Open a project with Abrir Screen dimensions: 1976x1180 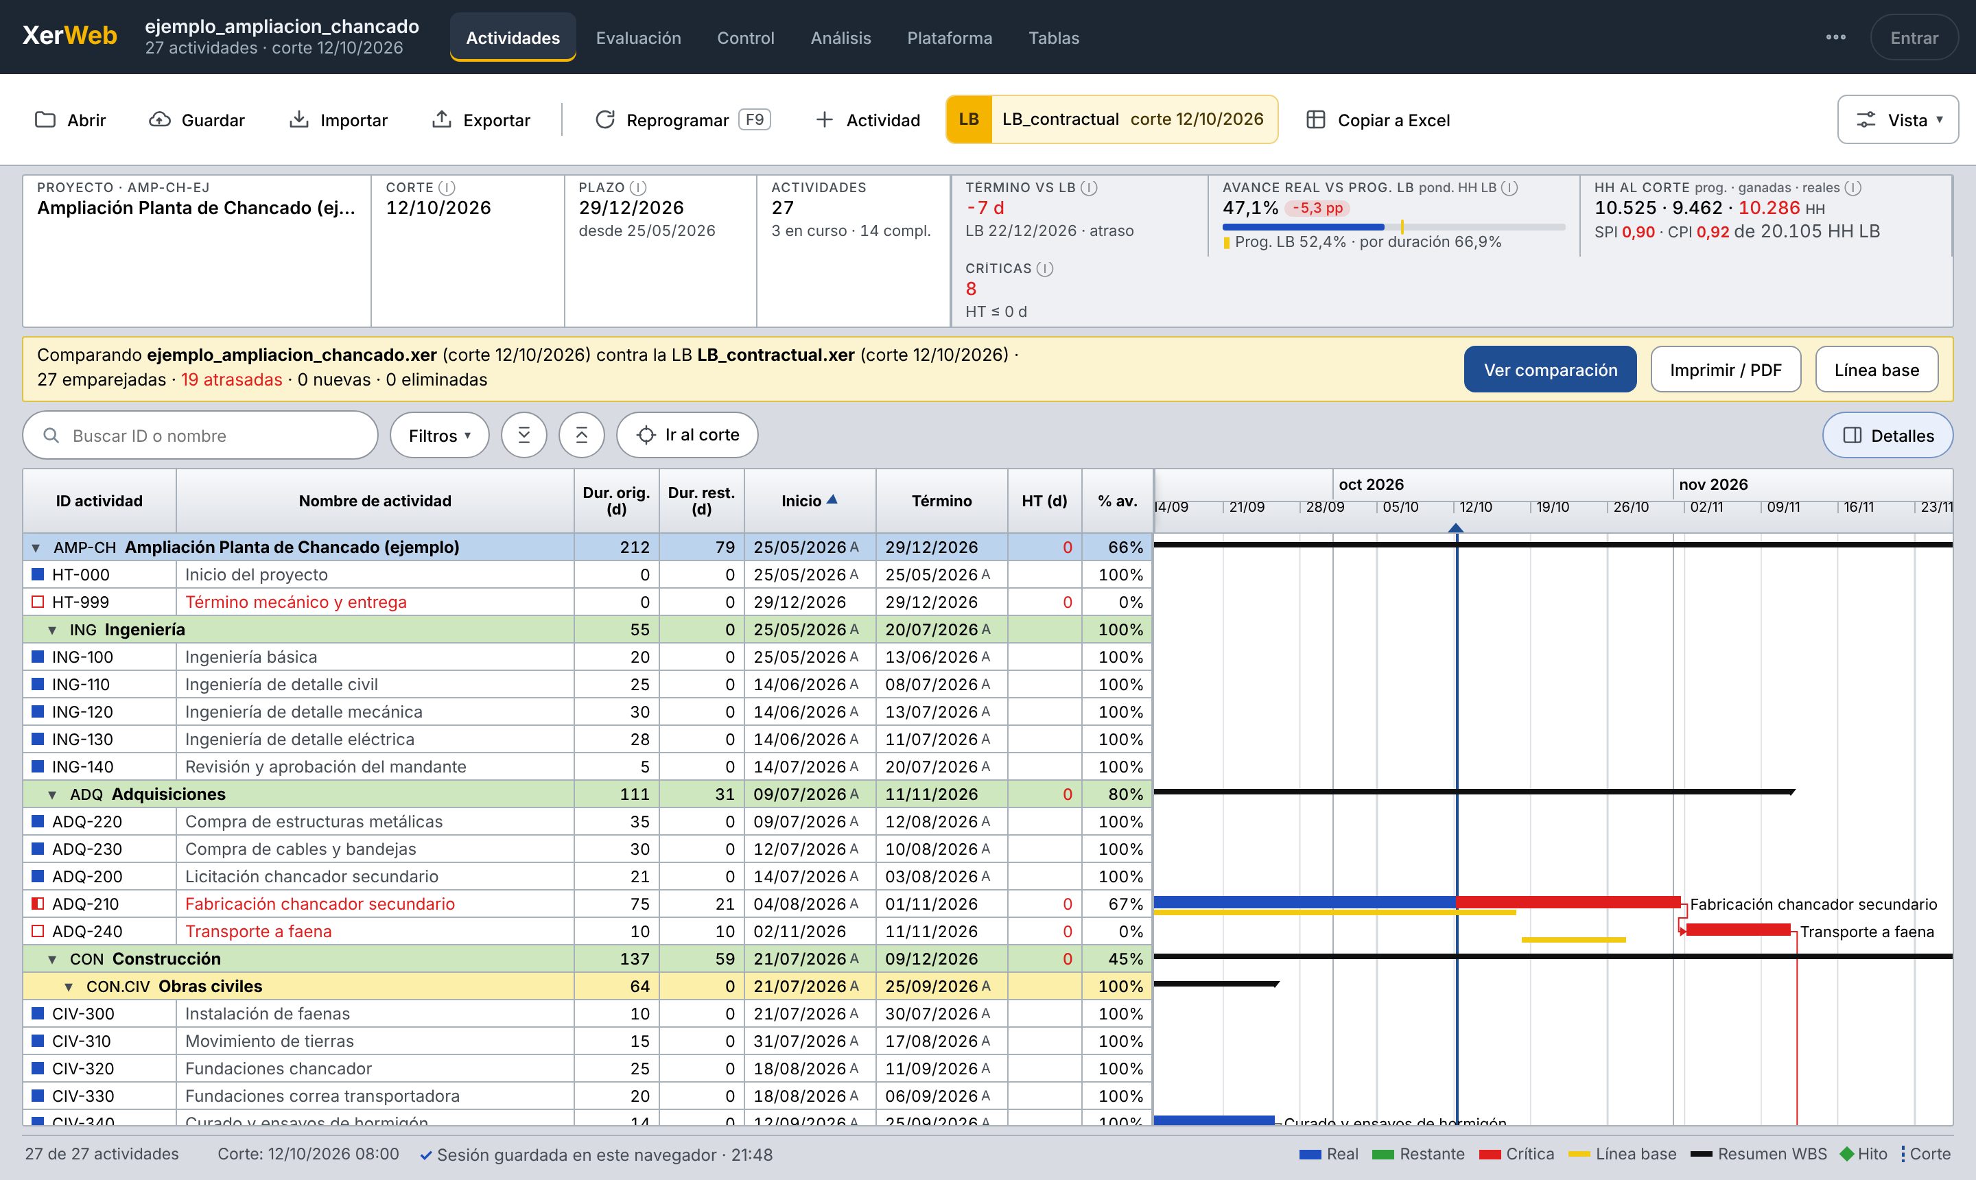pyautogui.click(x=71, y=120)
